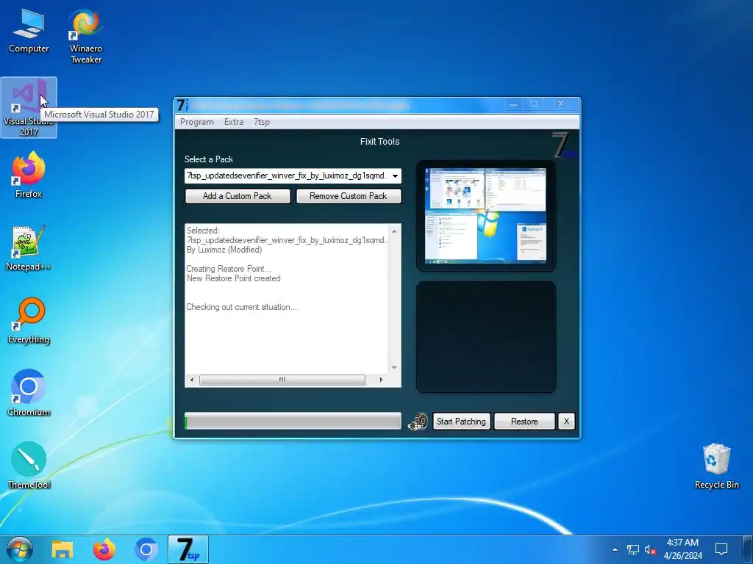The image size is (753, 564).
Task: Open Firefox from the taskbar
Action: [104, 549]
